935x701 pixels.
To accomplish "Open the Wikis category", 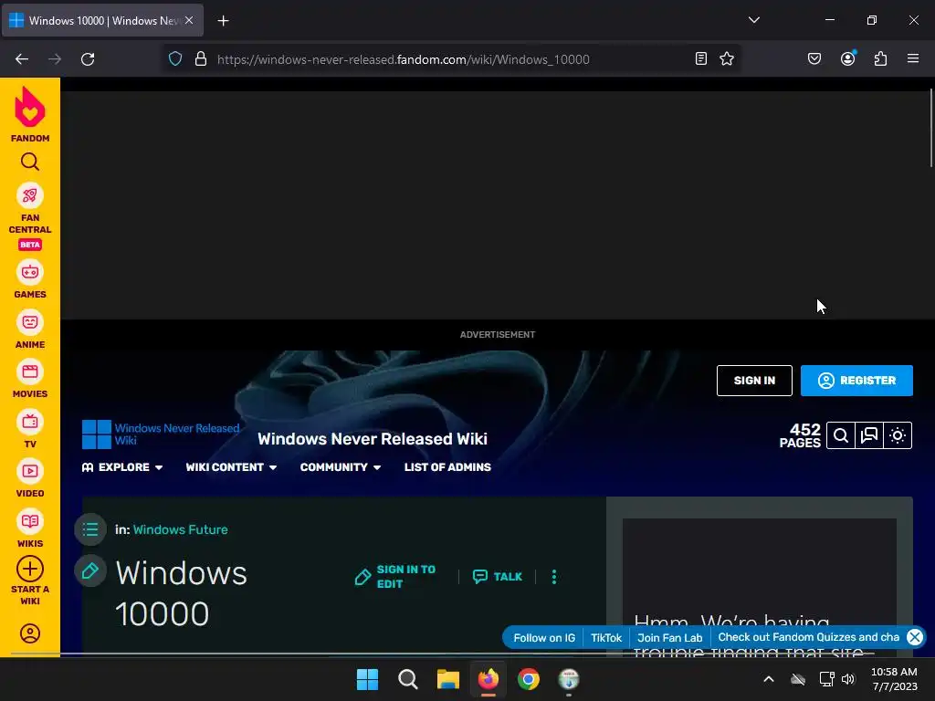I will pos(30,528).
